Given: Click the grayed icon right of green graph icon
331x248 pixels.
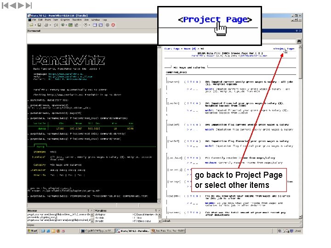Looking at the screenshot, I should pyautogui.click(x=76, y=25).
